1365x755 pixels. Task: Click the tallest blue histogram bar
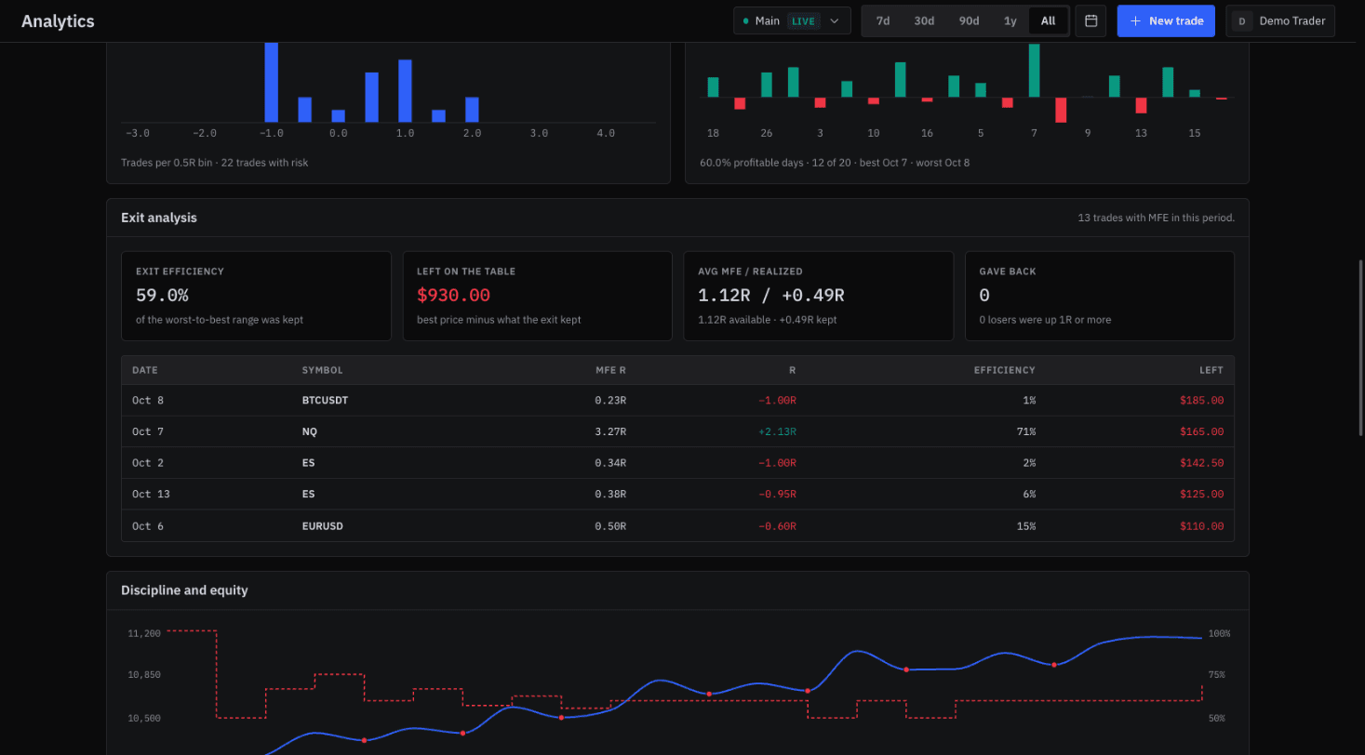(272, 82)
